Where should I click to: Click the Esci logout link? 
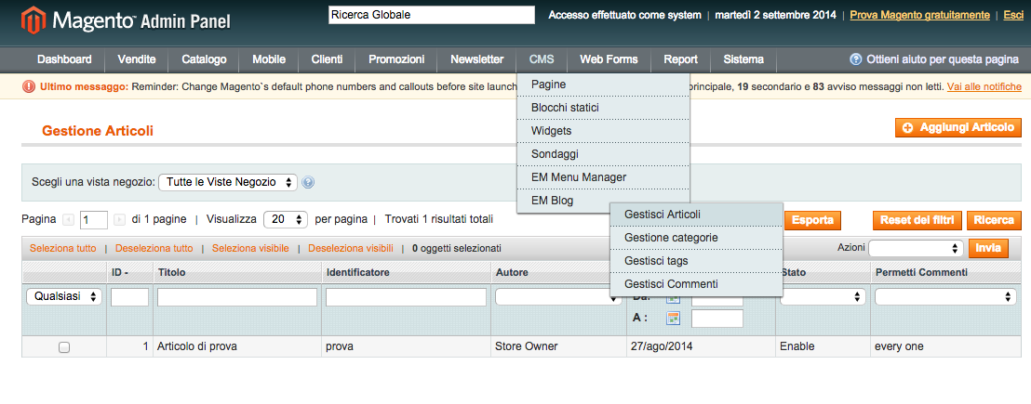[x=1012, y=15]
